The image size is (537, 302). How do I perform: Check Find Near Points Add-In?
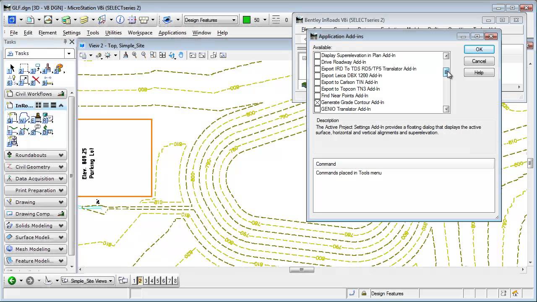click(318, 96)
